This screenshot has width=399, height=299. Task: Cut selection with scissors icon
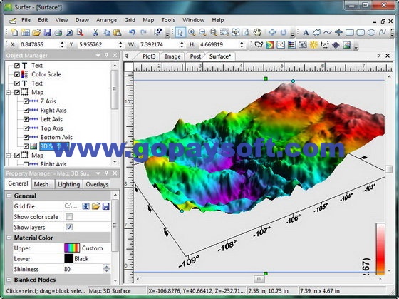point(95,32)
